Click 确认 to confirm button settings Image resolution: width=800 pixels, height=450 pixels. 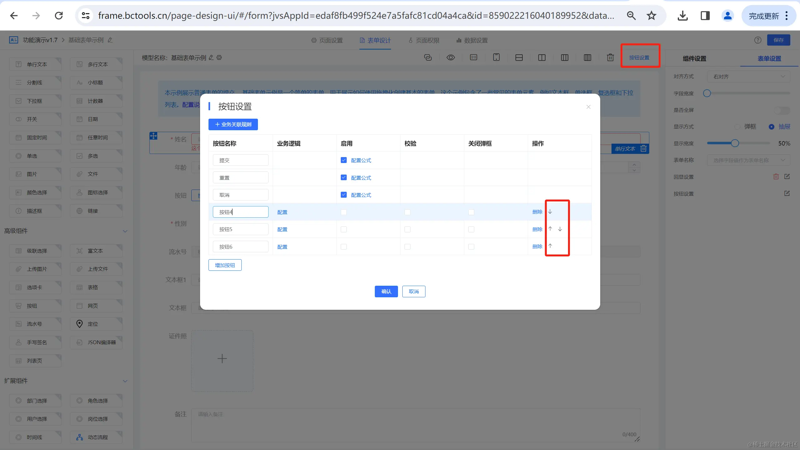pos(386,291)
